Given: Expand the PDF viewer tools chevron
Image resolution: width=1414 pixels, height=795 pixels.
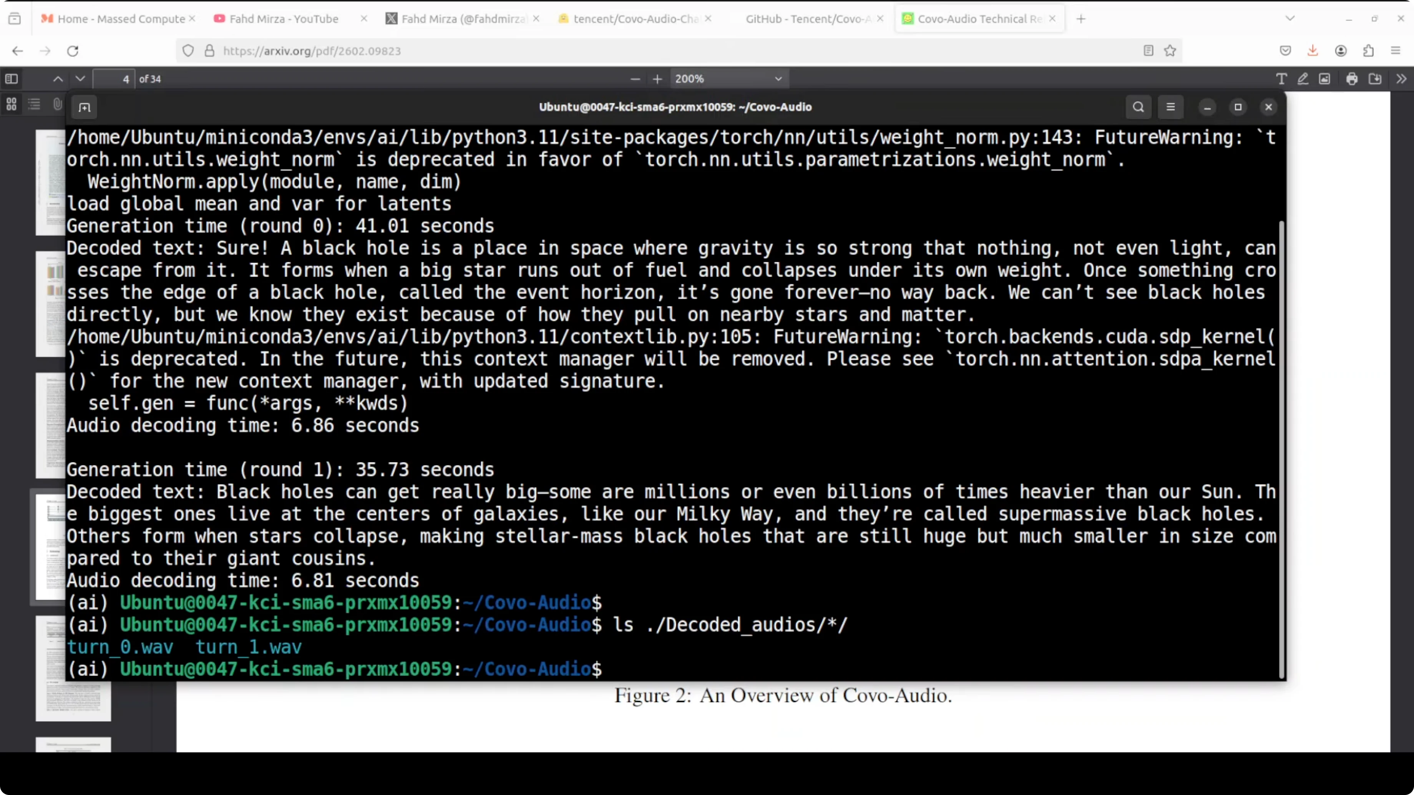Looking at the screenshot, I should (1401, 79).
